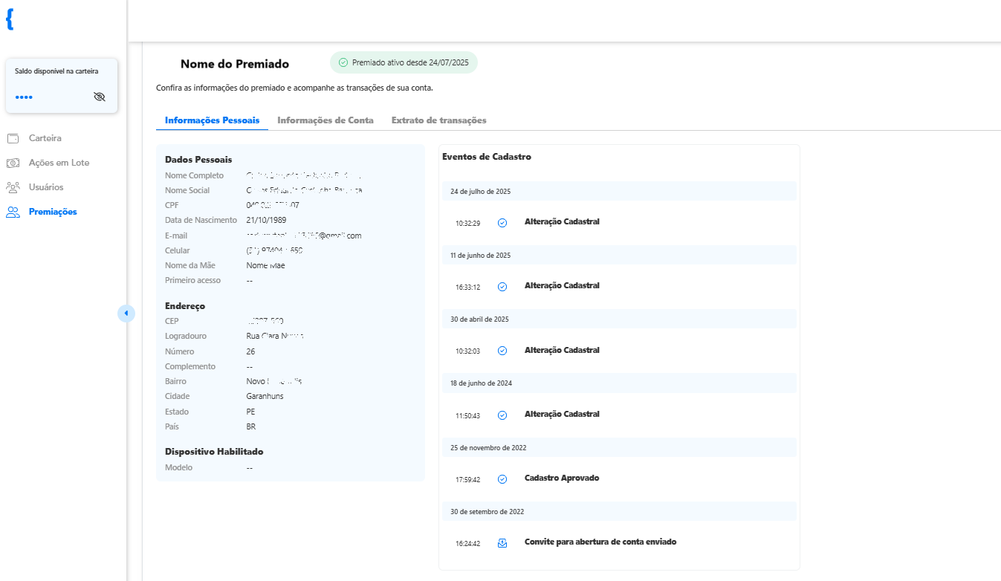1001x581 pixels.
Task: Switch to Extrato de transações tab
Action: pyautogui.click(x=439, y=120)
